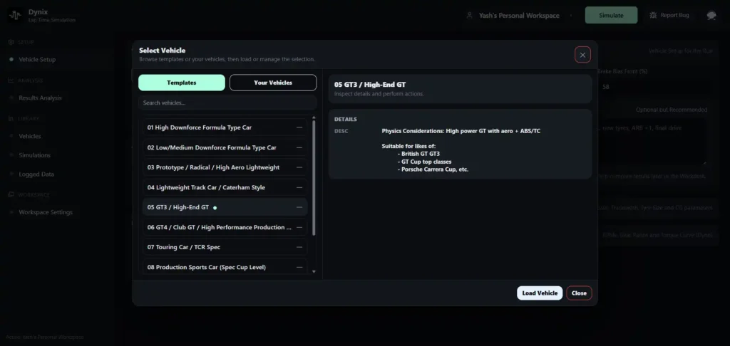
Task: Click the Brake Bias Front field showing 58
Action: point(654,87)
